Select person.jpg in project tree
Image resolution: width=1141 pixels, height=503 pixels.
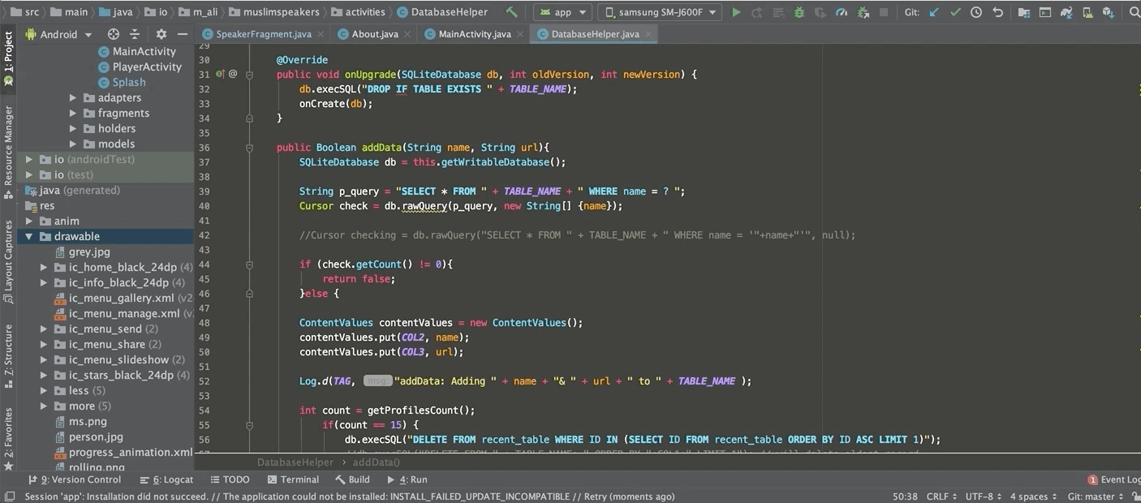[88, 436]
